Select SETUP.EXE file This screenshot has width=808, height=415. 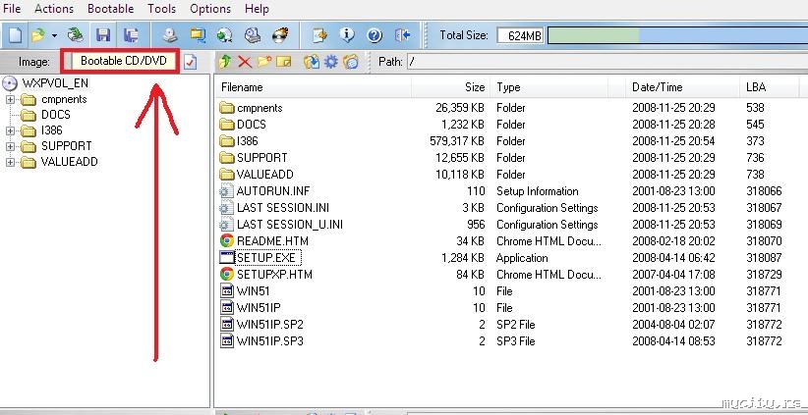click(266, 258)
